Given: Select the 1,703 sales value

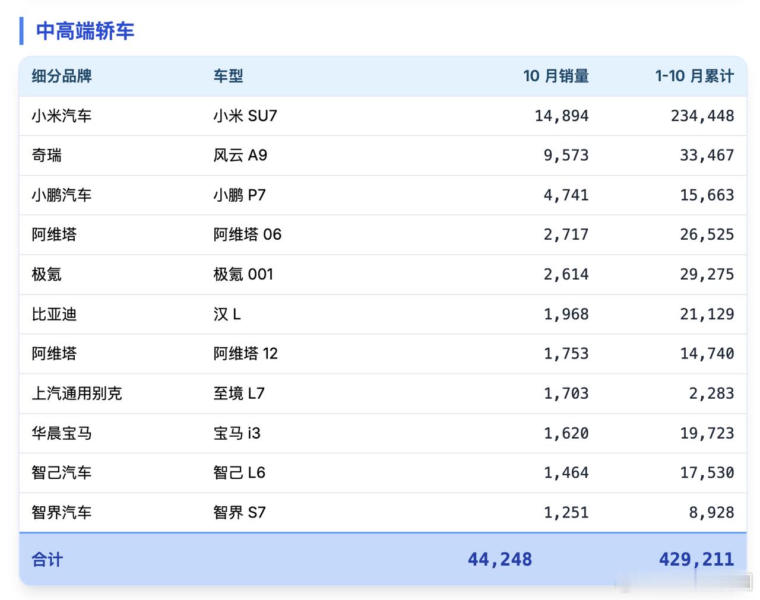Looking at the screenshot, I should click(x=566, y=393).
